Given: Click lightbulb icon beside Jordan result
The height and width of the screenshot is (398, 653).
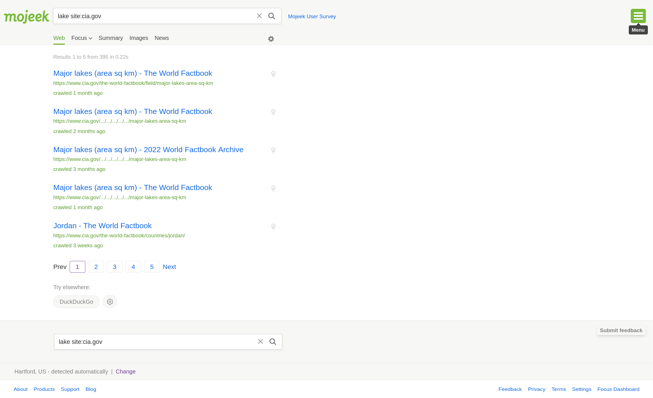Looking at the screenshot, I should point(273,226).
